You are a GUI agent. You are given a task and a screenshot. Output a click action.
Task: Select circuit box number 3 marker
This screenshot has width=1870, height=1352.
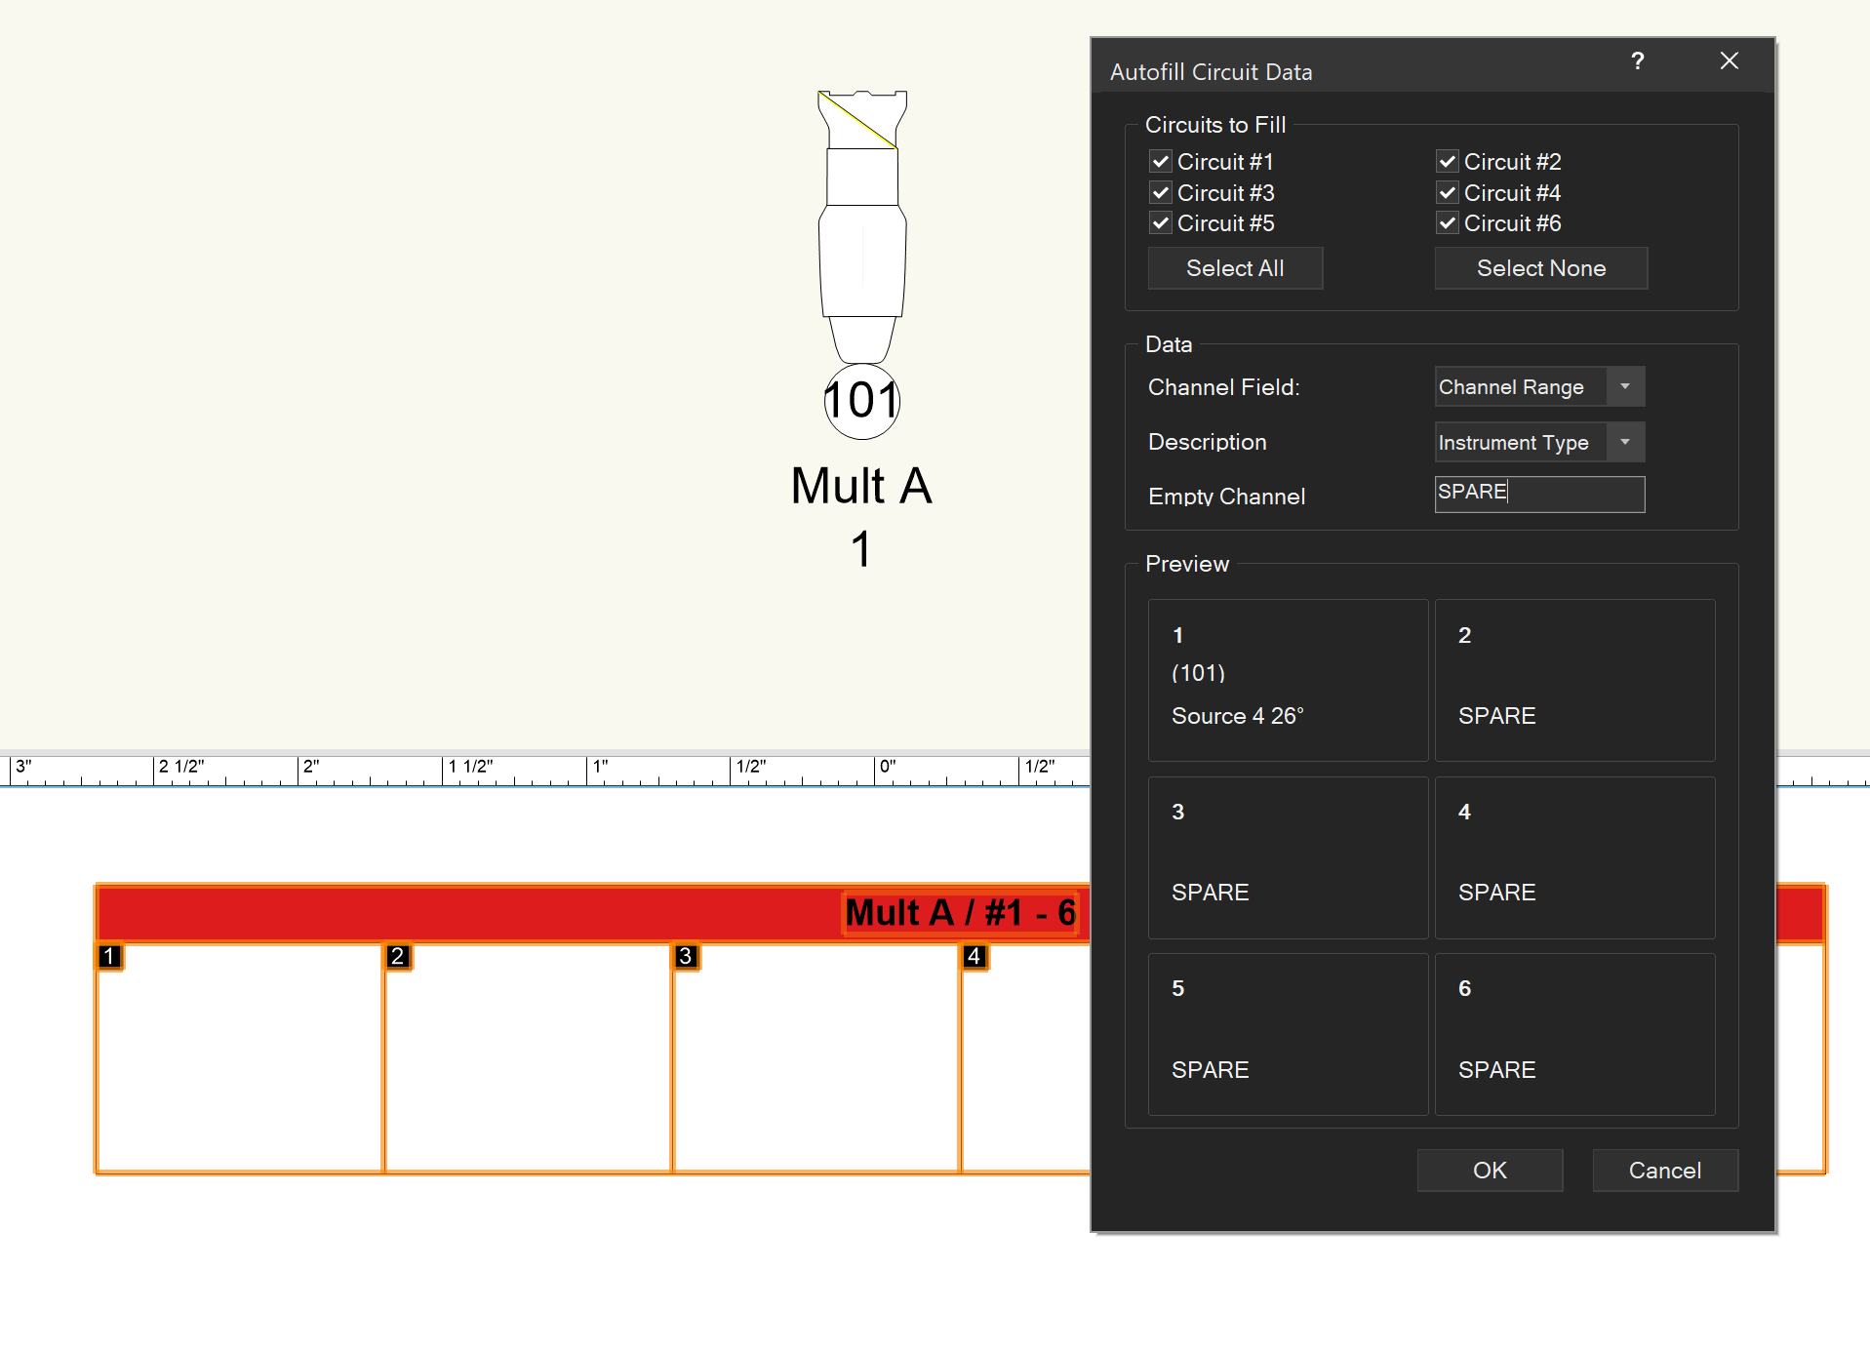point(686,956)
